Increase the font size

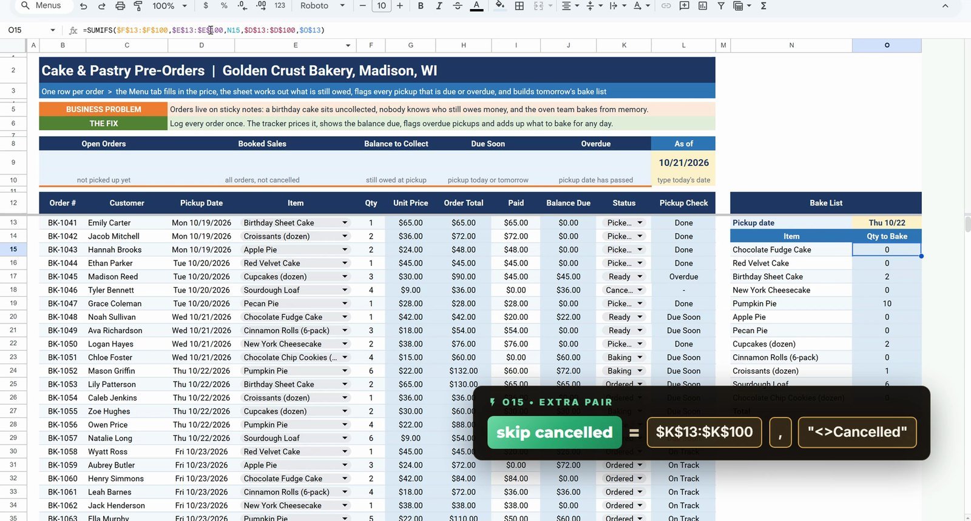pyautogui.click(x=399, y=6)
